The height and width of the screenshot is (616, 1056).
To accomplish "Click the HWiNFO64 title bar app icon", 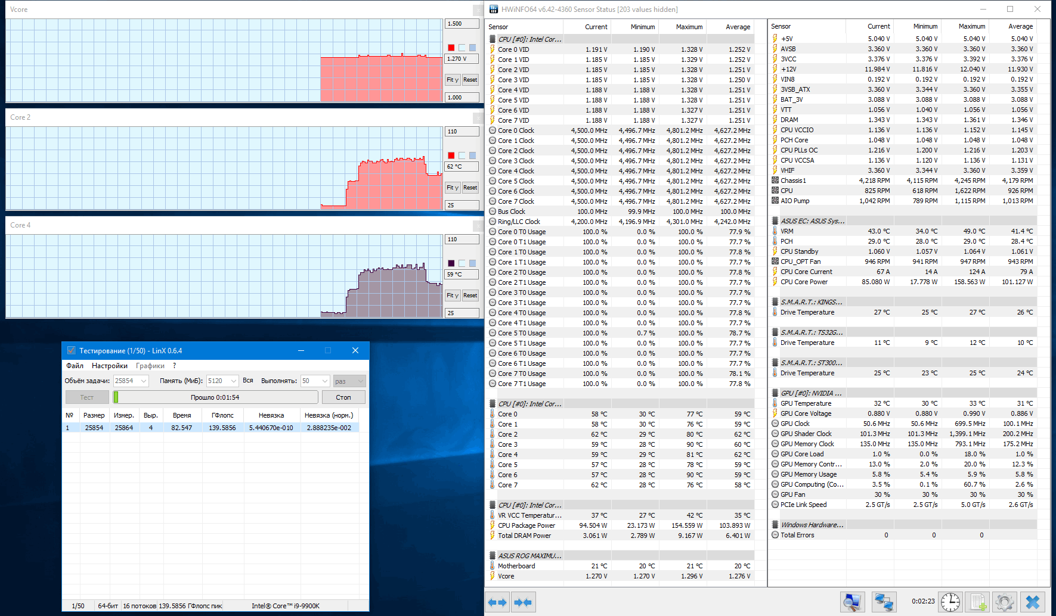I will [493, 9].
